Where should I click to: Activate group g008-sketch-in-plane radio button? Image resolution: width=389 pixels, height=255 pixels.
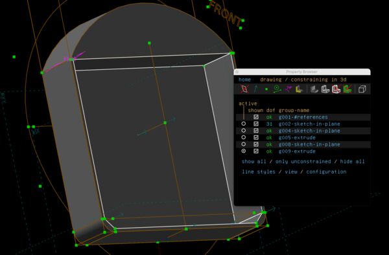(244, 144)
